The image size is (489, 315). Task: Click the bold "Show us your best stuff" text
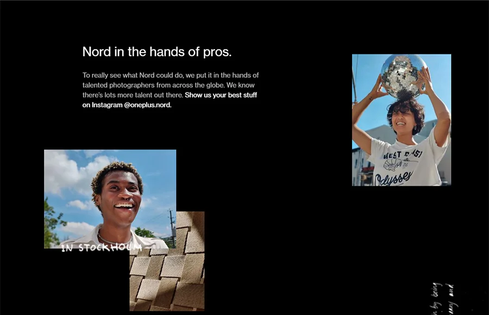221,95
